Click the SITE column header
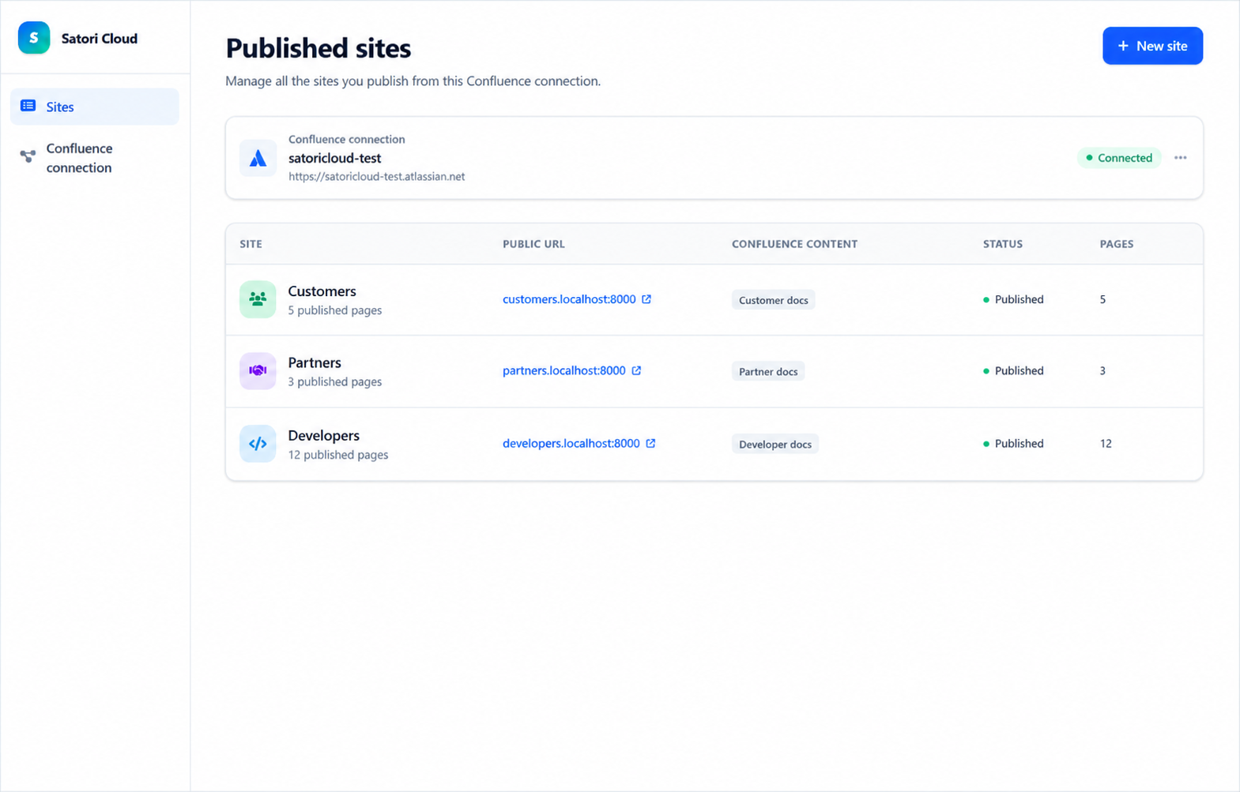 point(251,244)
